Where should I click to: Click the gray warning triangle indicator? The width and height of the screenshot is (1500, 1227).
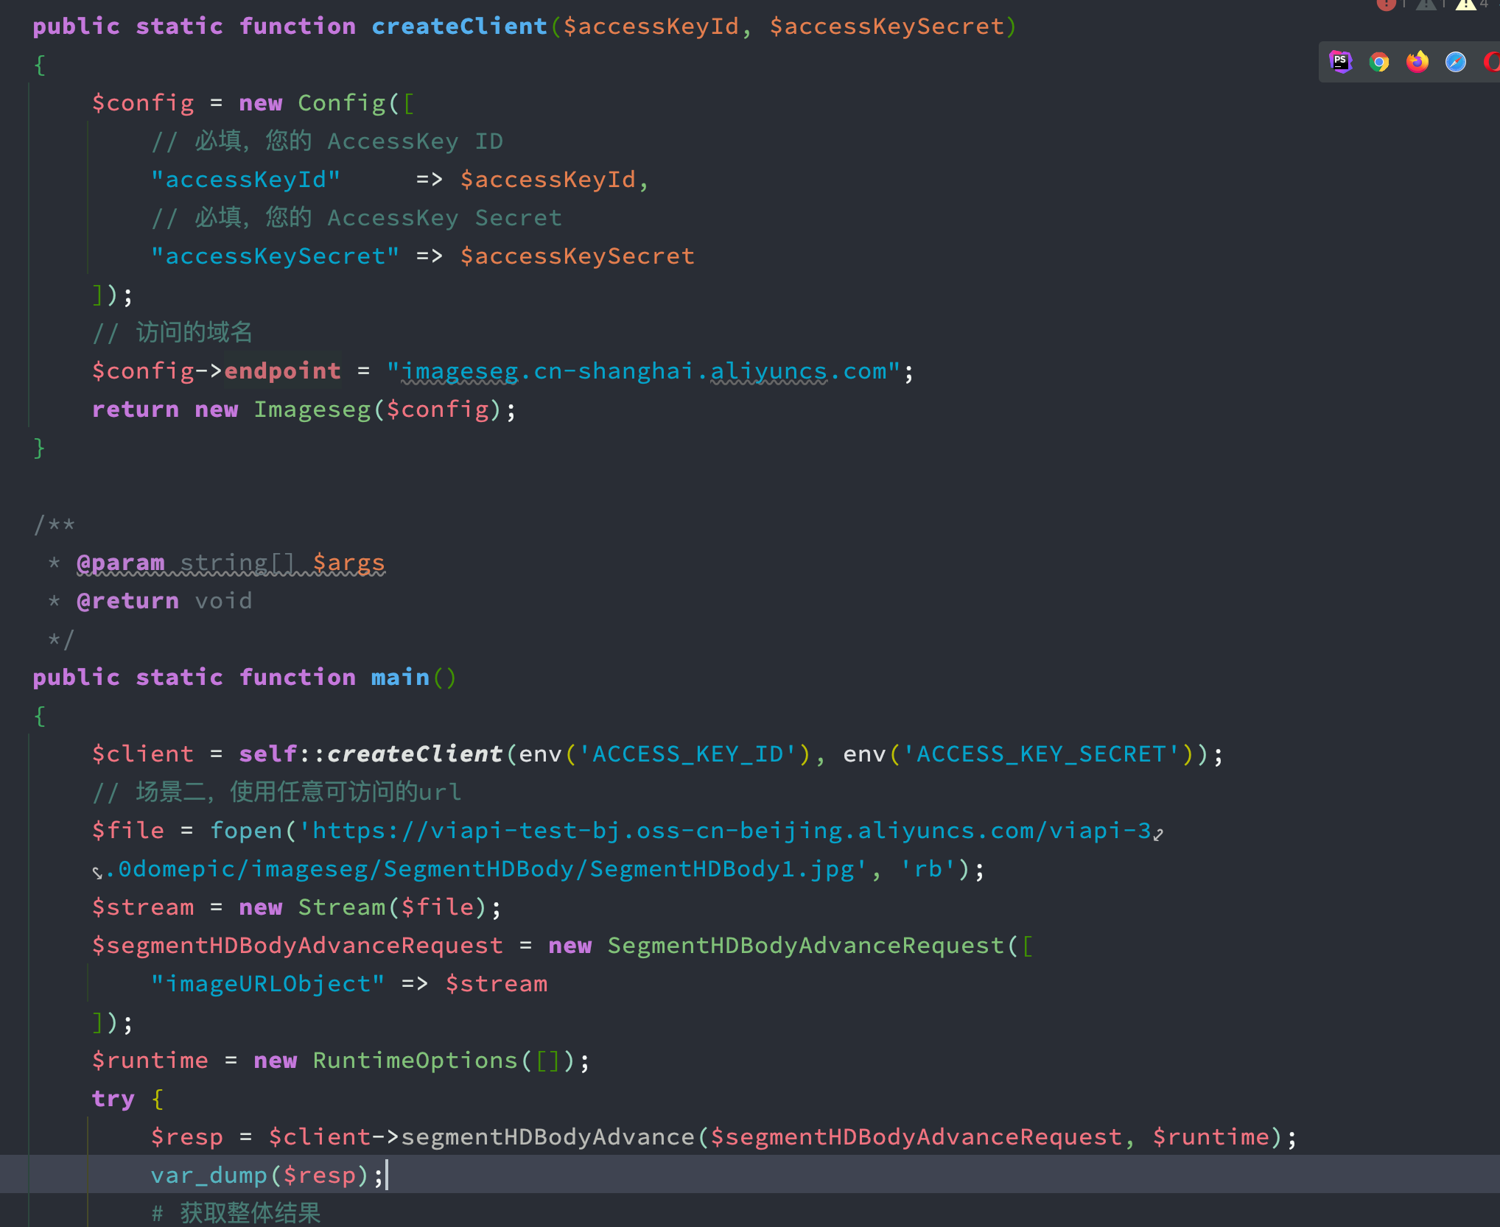click(x=1426, y=4)
